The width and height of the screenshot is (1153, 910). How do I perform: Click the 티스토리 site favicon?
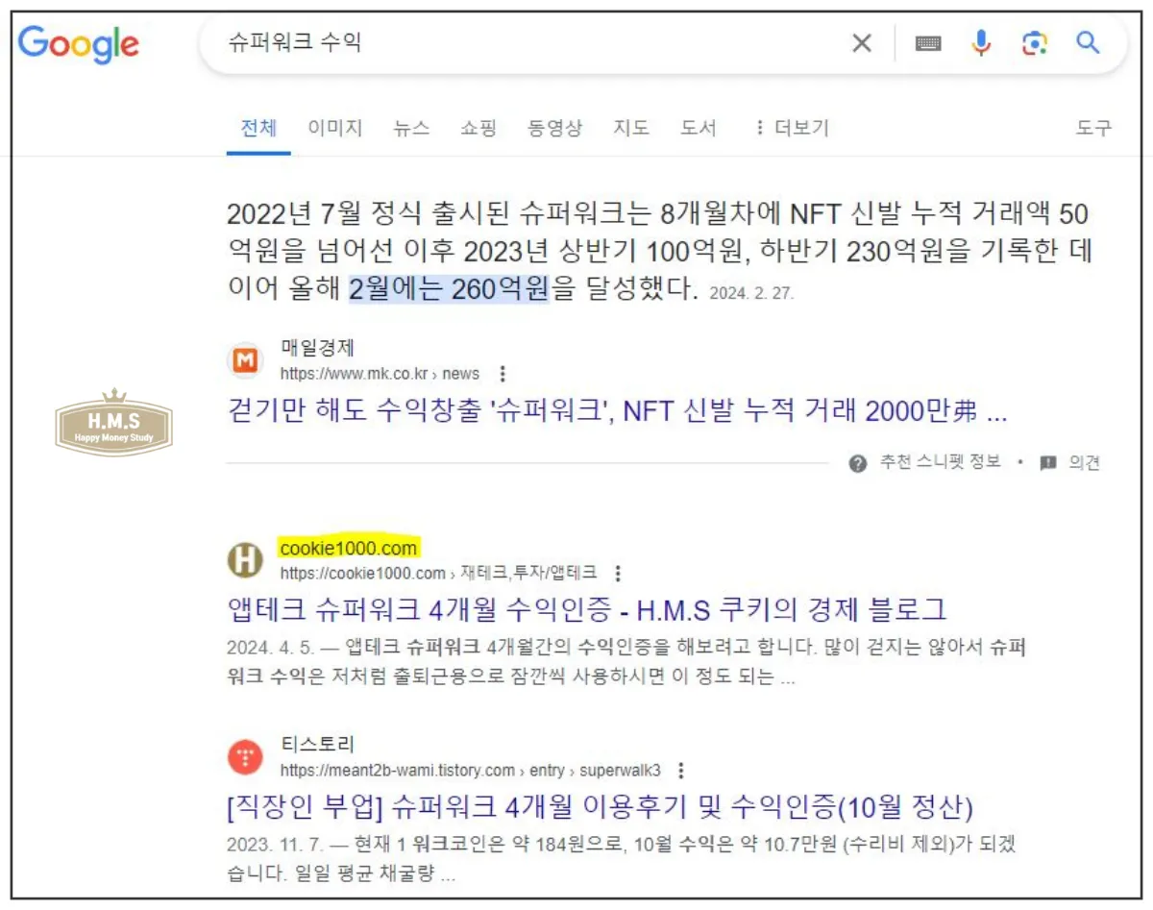(245, 757)
